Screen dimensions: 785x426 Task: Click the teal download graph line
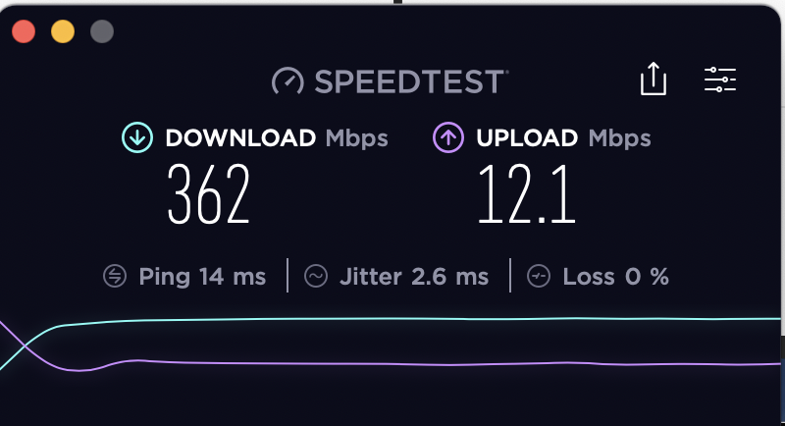(400, 319)
